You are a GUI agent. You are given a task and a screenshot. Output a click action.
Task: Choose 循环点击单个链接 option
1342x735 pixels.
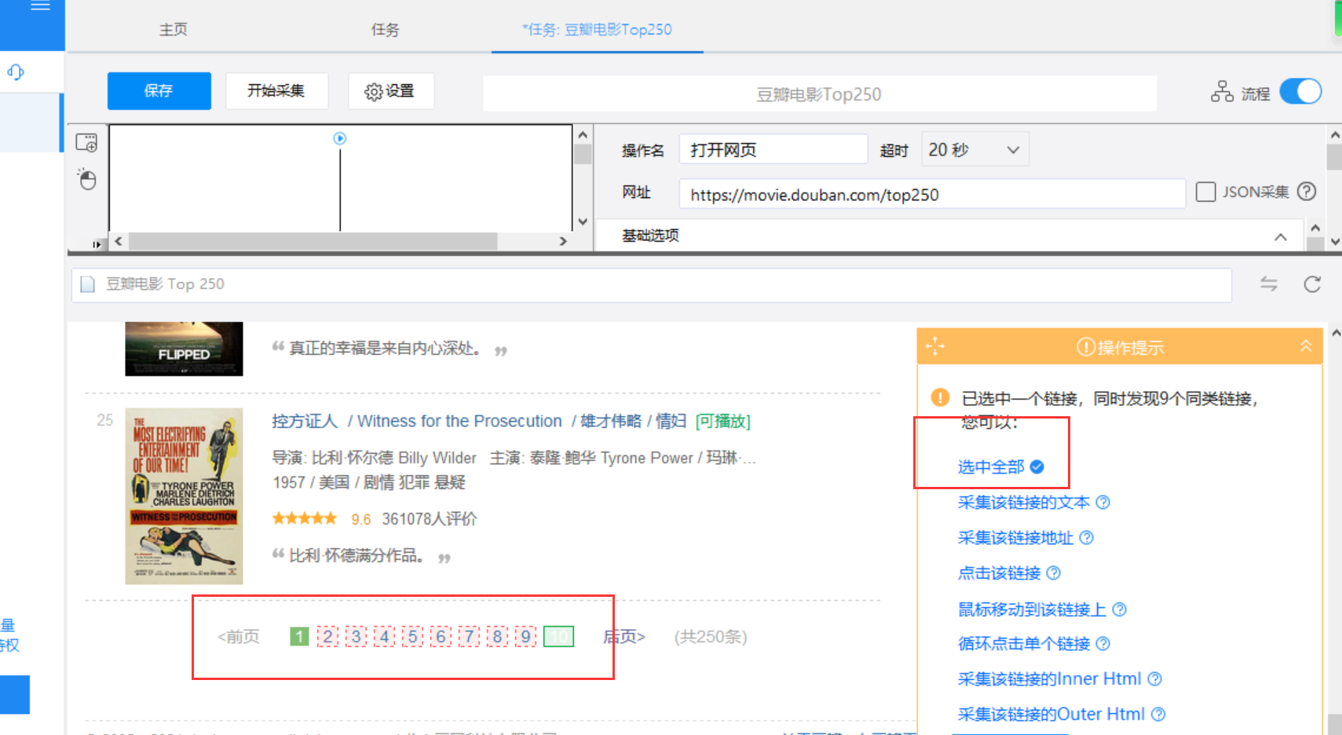pyautogui.click(x=1023, y=644)
